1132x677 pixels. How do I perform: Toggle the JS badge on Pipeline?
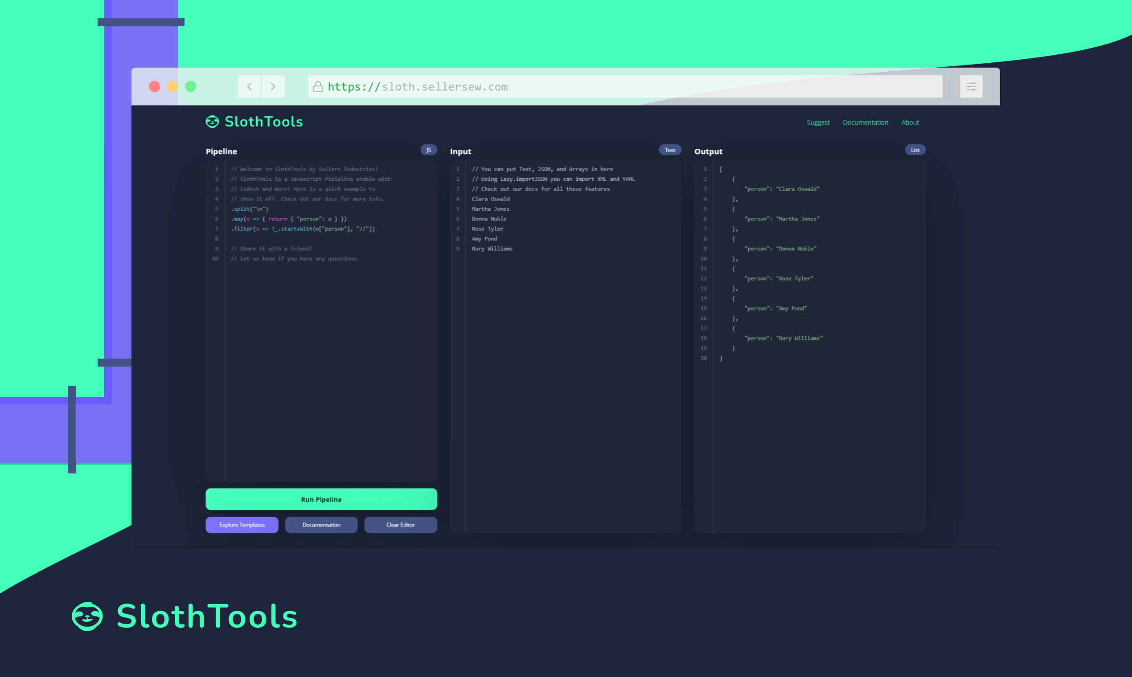429,150
